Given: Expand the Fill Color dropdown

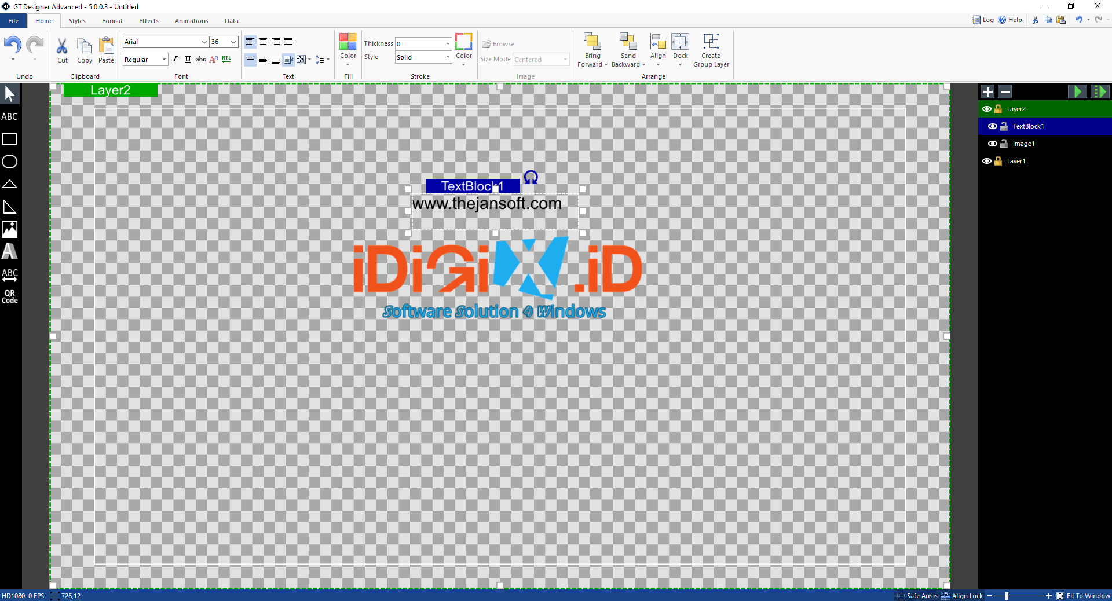Looking at the screenshot, I should pos(348,64).
